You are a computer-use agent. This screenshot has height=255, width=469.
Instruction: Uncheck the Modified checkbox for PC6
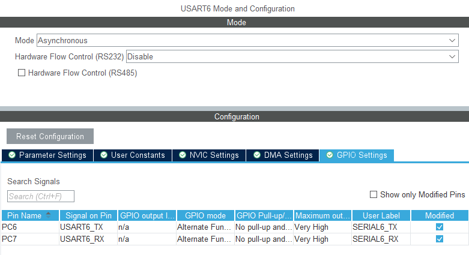tap(440, 227)
